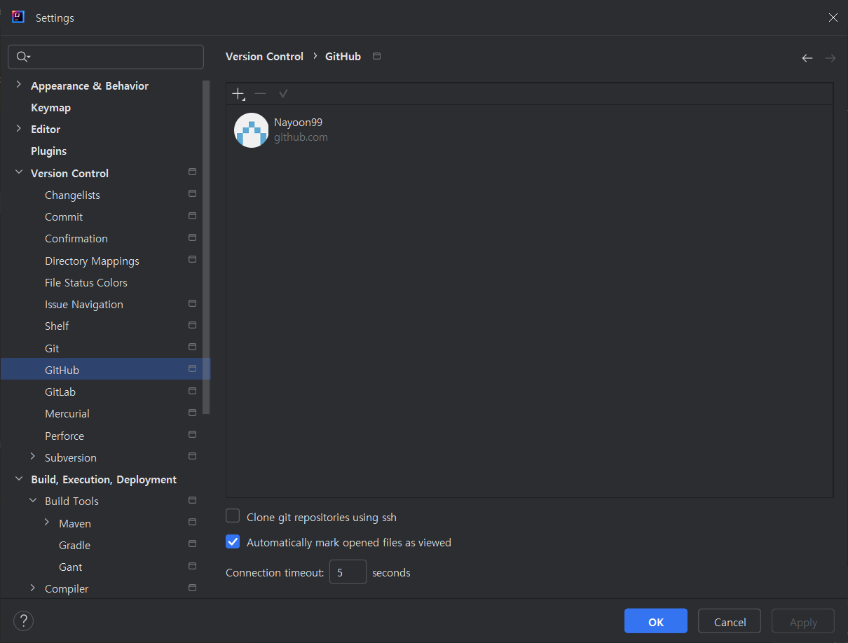Click project icon on Gradle row
The height and width of the screenshot is (643, 848).
(x=192, y=544)
